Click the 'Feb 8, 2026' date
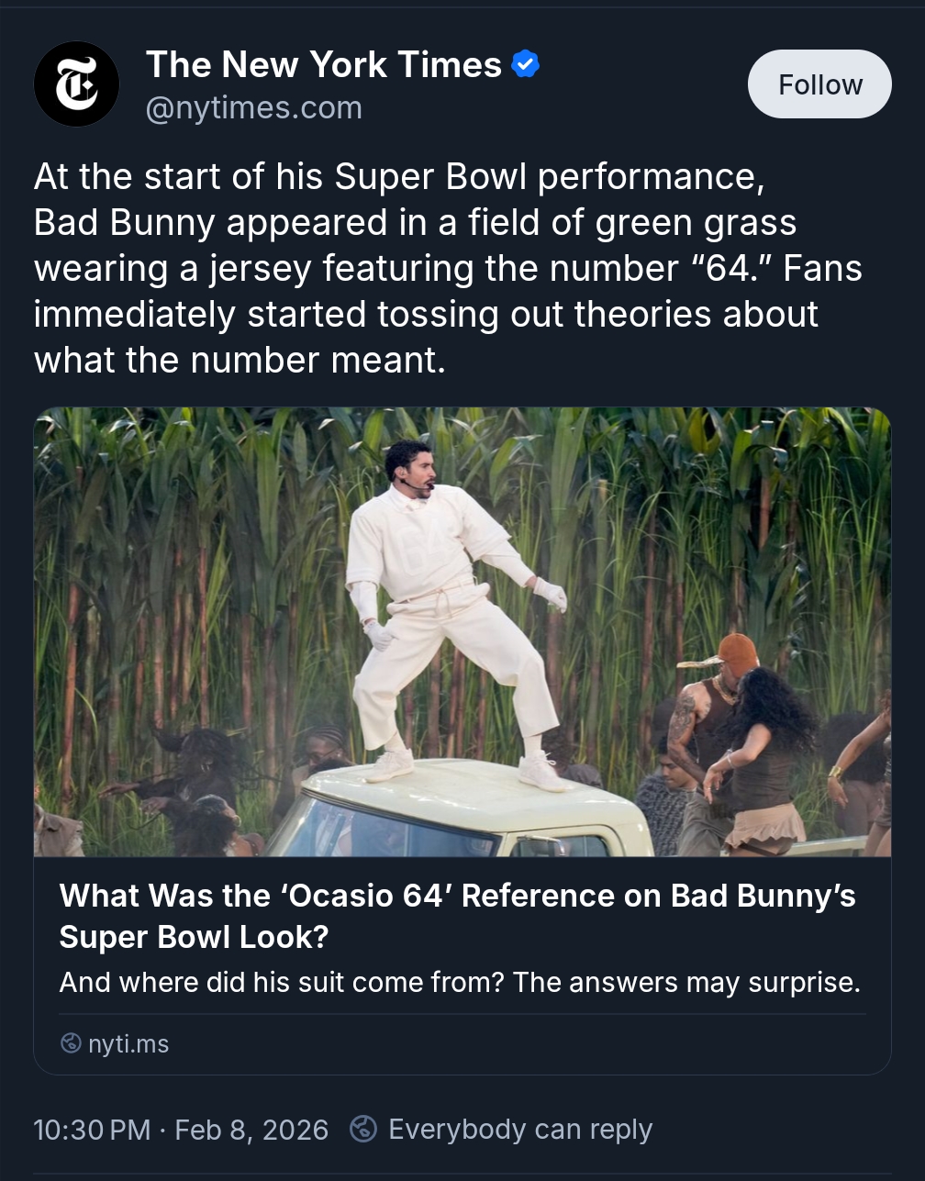The height and width of the screenshot is (1181, 925). [251, 1129]
